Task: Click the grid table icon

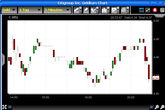Action: click(124, 10)
